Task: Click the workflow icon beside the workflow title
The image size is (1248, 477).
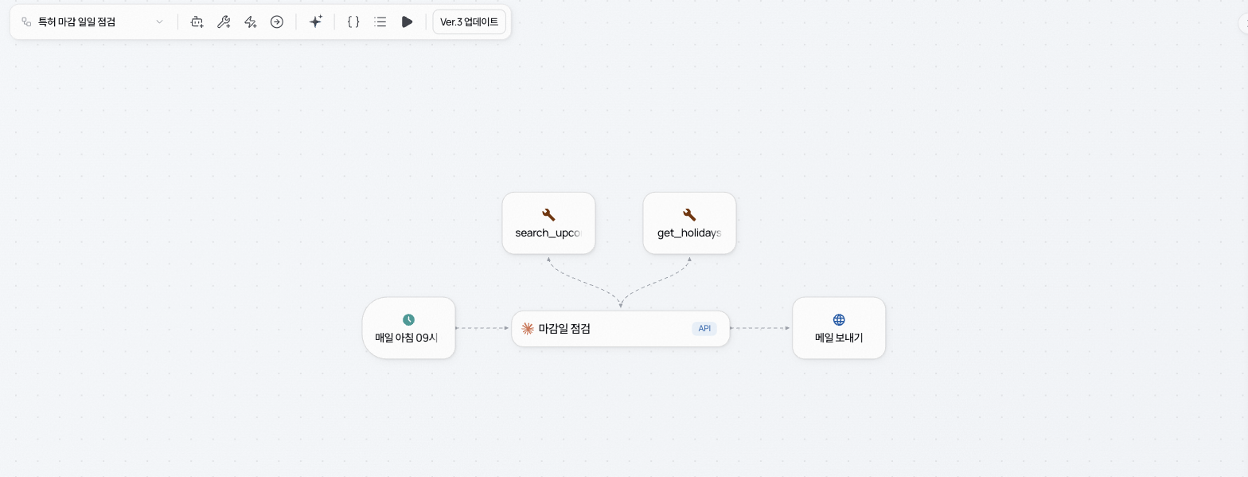Action: [26, 22]
